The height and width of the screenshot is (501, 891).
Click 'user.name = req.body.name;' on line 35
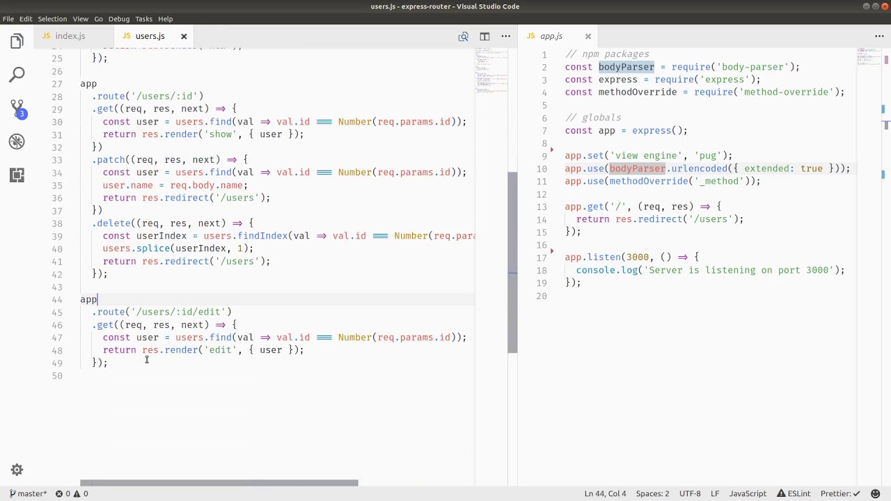pos(175,185)
